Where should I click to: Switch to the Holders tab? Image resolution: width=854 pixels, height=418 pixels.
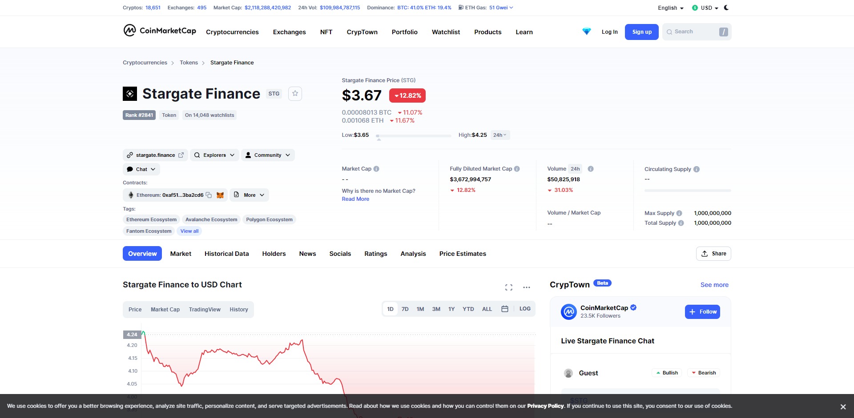pyautogui.click(x=274, y=254)
